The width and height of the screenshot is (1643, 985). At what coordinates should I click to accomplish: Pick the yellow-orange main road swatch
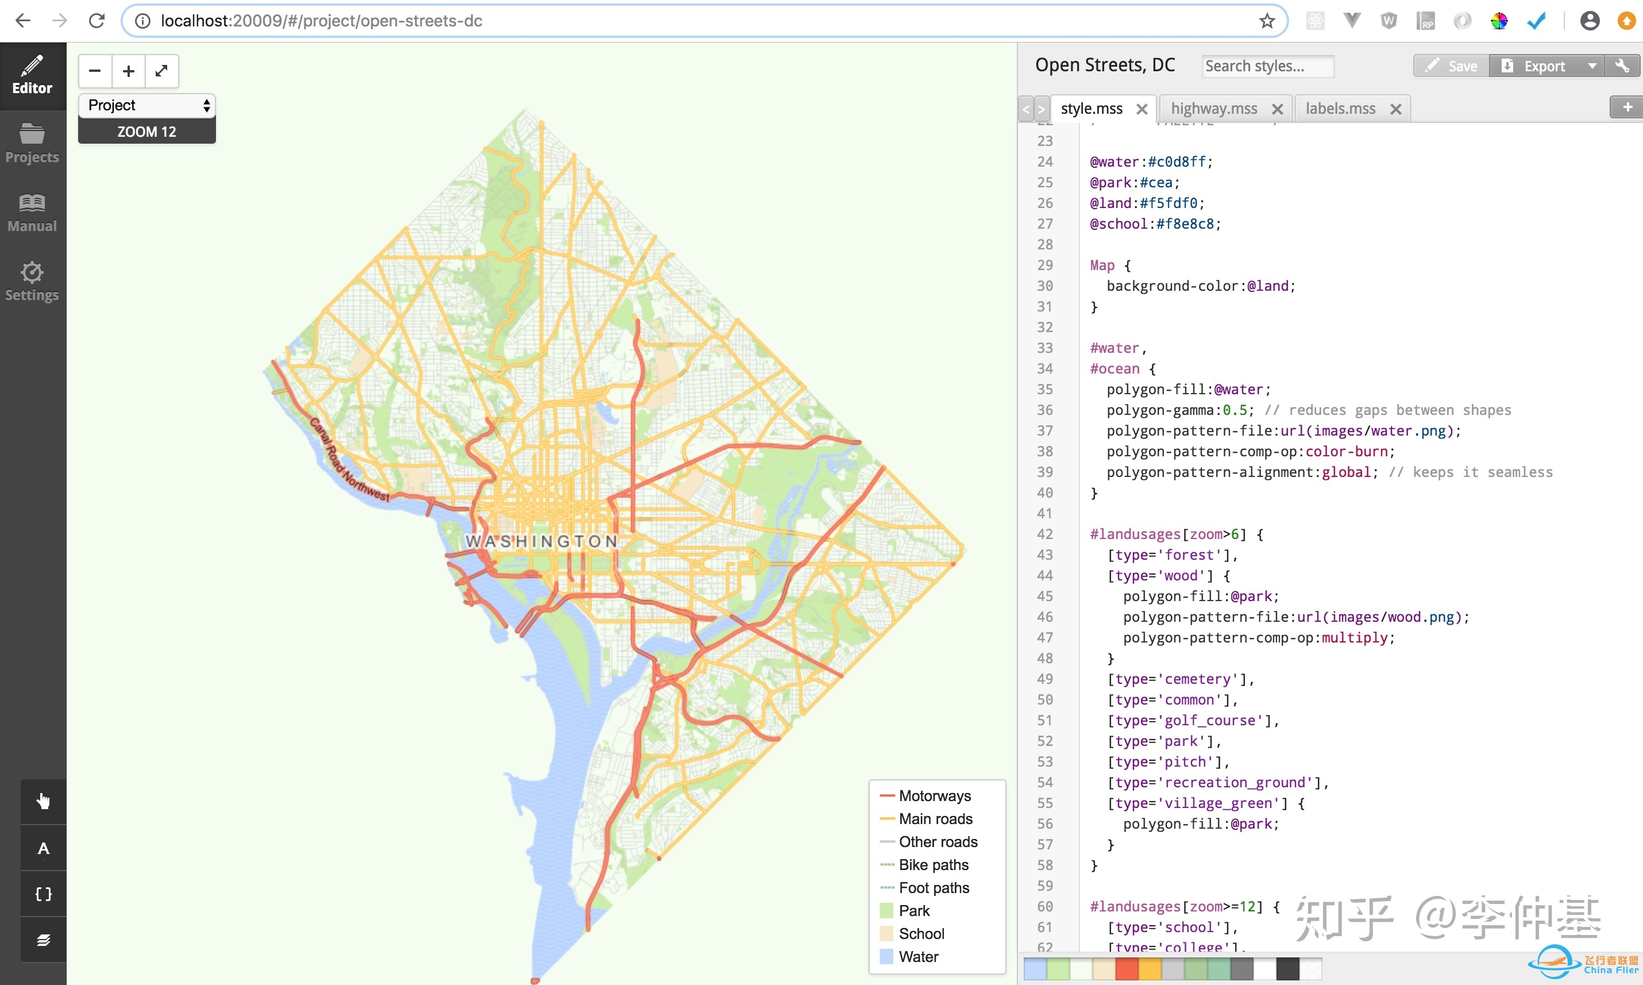pos(1150,968)
